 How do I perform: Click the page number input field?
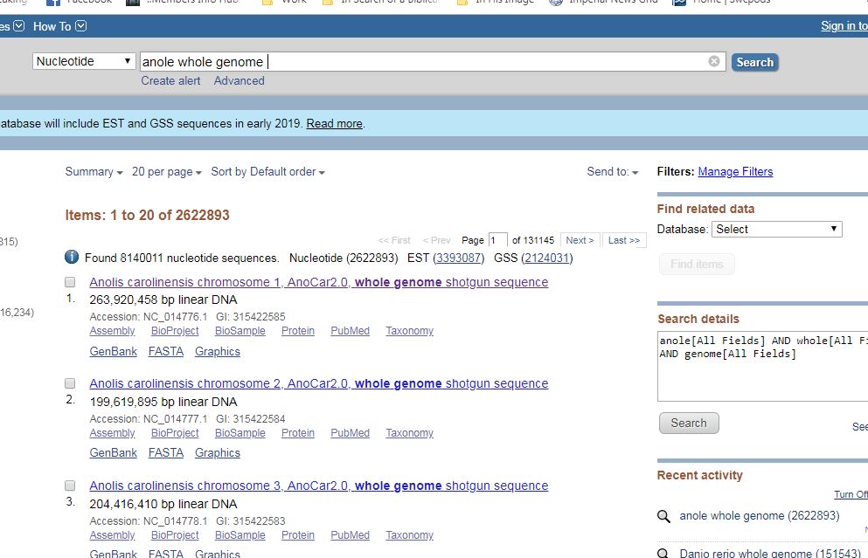pos(497,240)
